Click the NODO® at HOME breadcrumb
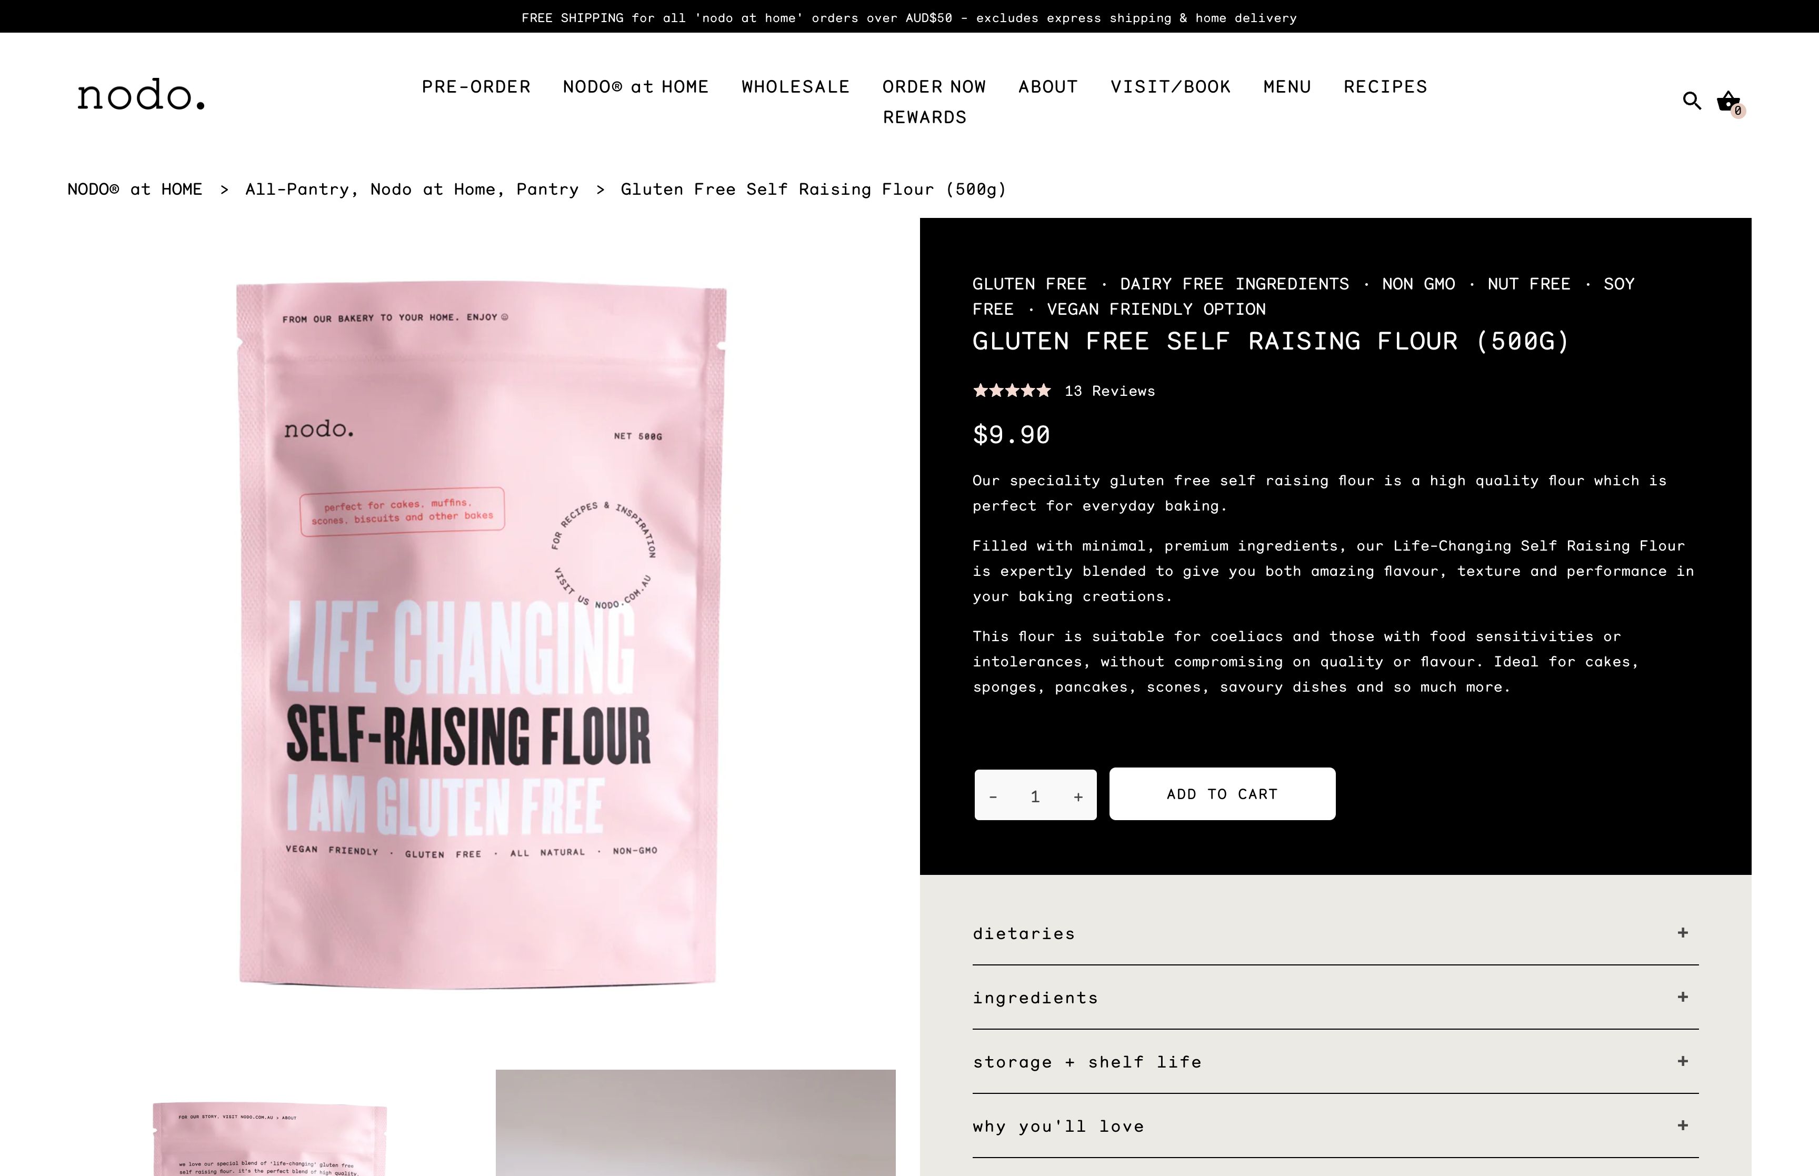The width and height of the screenshot is (1819, 1176). [x=135, y=190]
